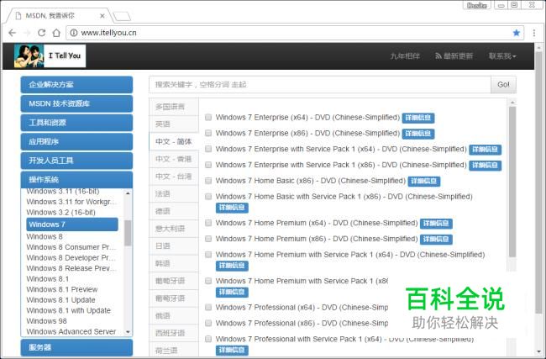Viewport: 546px width, 359px height.
Task: Click OS list scroll-down arrow
Action: 128,332
